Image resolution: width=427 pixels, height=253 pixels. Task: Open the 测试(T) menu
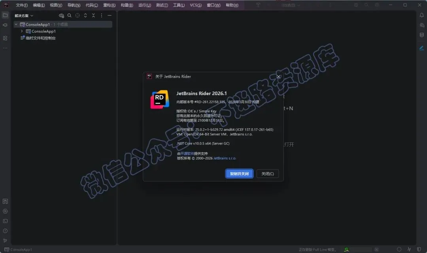[162, 5]
